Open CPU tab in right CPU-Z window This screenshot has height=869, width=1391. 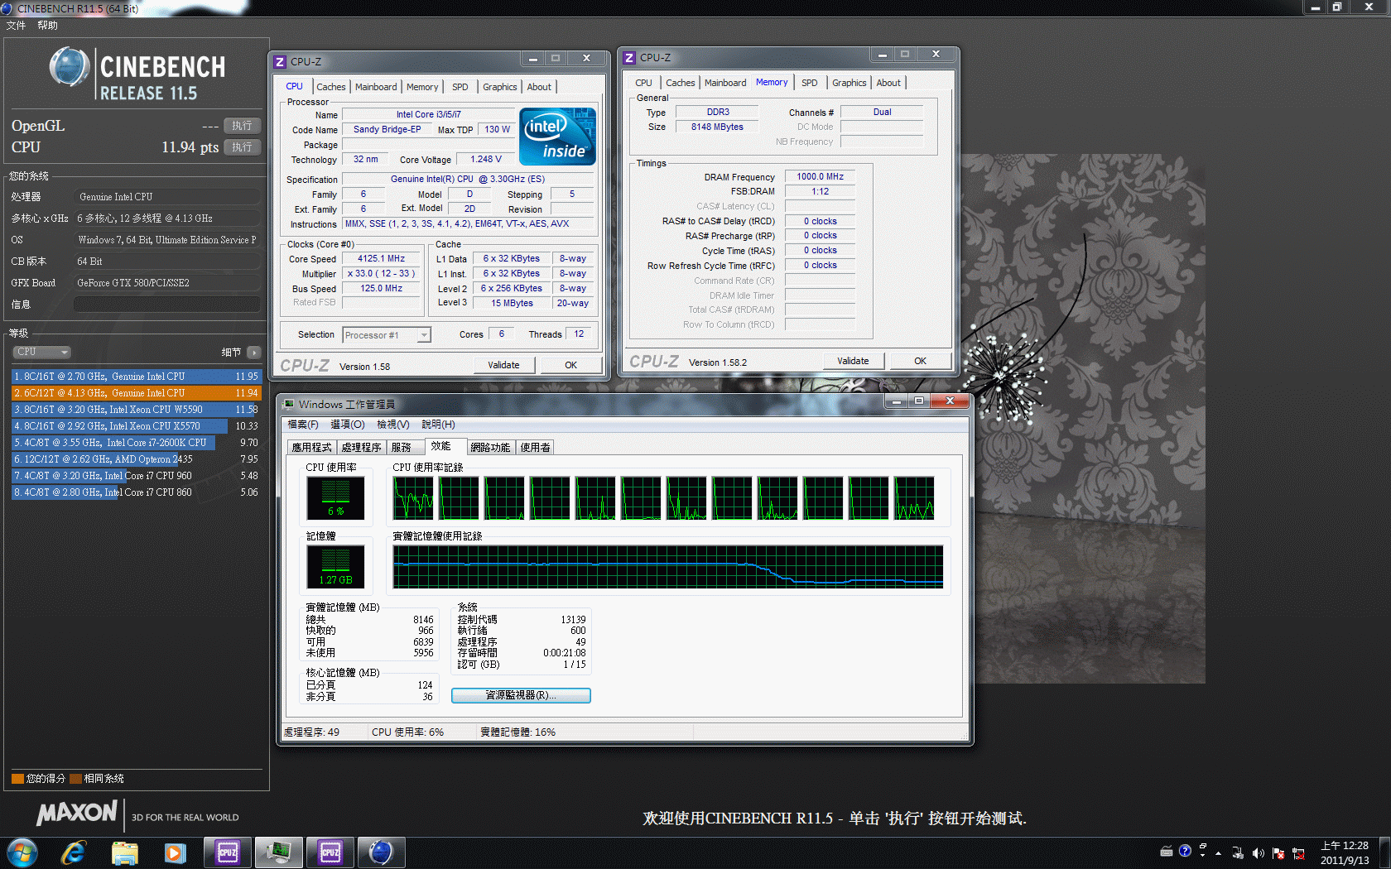(643, 83)
